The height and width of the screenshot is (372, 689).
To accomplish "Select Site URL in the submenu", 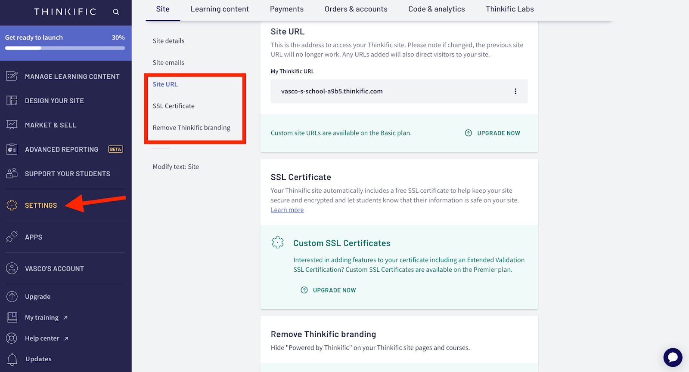I will 165,84.
